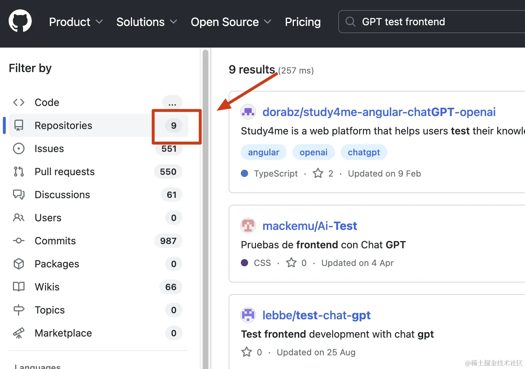Open the Open Source navigation menu
Screen dimensions: 525x369
231,22
